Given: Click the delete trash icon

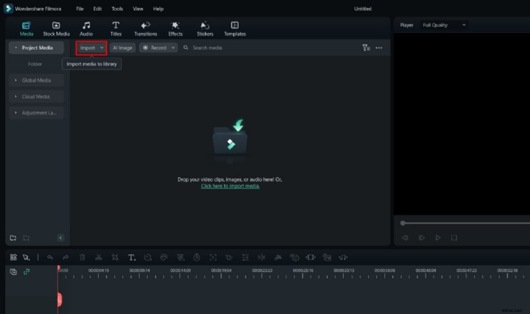Looking at the screenshot, I should coord(82,257).
